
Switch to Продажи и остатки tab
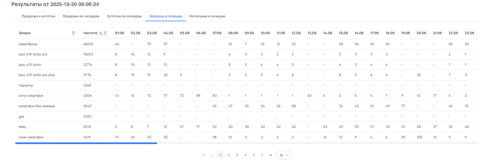38,16
